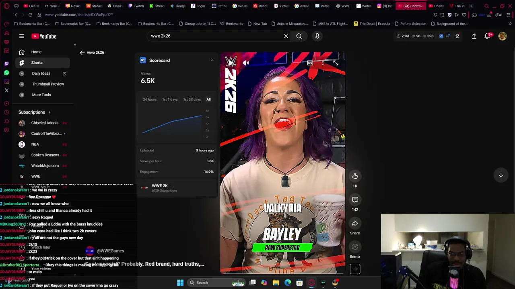The height and width of the screenshot is (289, 515).
Task: Open the Twitch icon in Opera sidebar
Action: pos(6,63)
